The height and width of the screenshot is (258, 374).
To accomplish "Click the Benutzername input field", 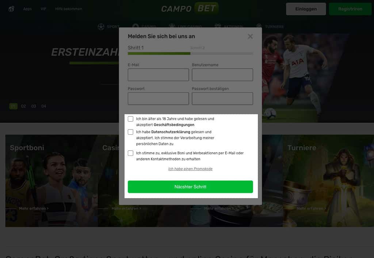I will click(x=222, y=75).
